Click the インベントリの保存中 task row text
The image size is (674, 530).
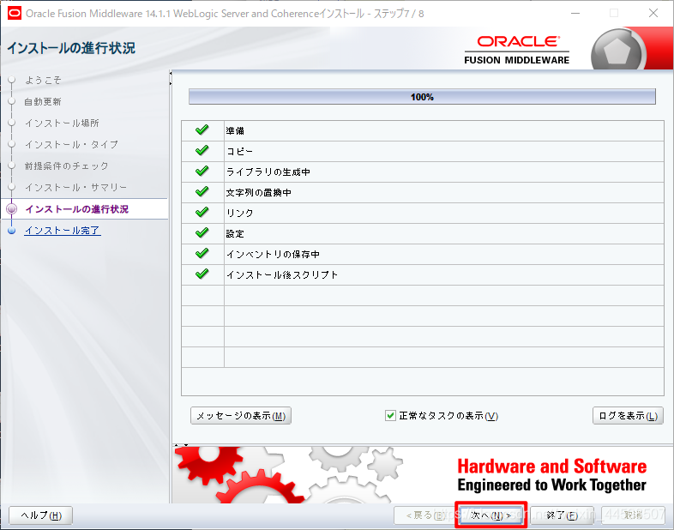point(273,254)
